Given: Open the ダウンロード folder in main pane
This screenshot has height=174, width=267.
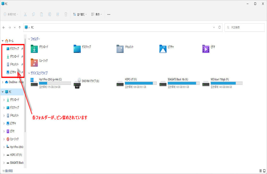Looking at the screenshot, I should pyautogui.click(x=34, y=49).
